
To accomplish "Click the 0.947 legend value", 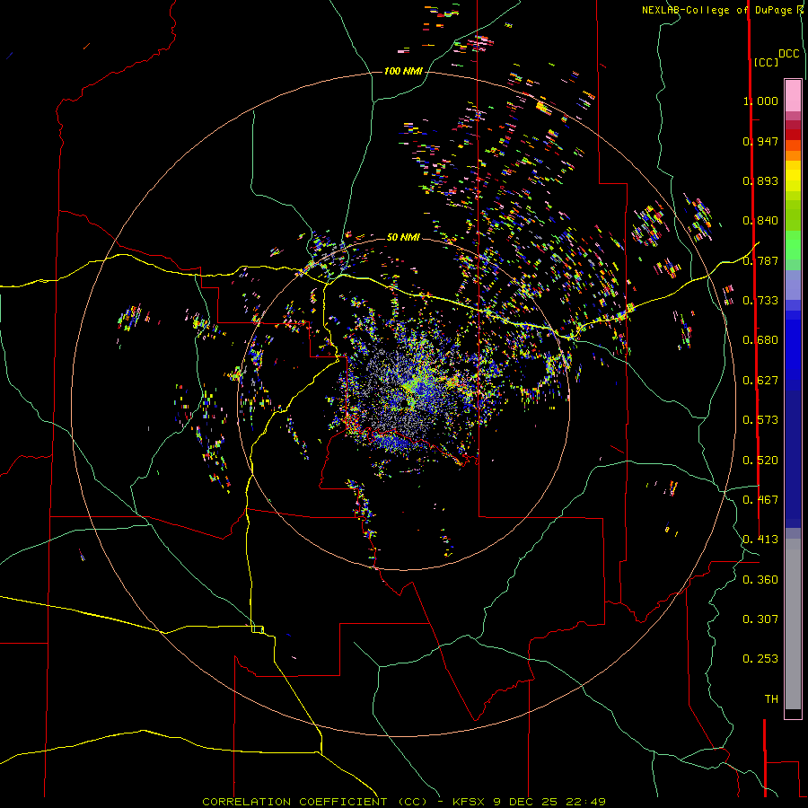I will point(760,141).
